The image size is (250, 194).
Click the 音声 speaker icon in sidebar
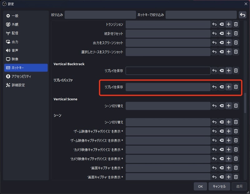coord(8,51)
